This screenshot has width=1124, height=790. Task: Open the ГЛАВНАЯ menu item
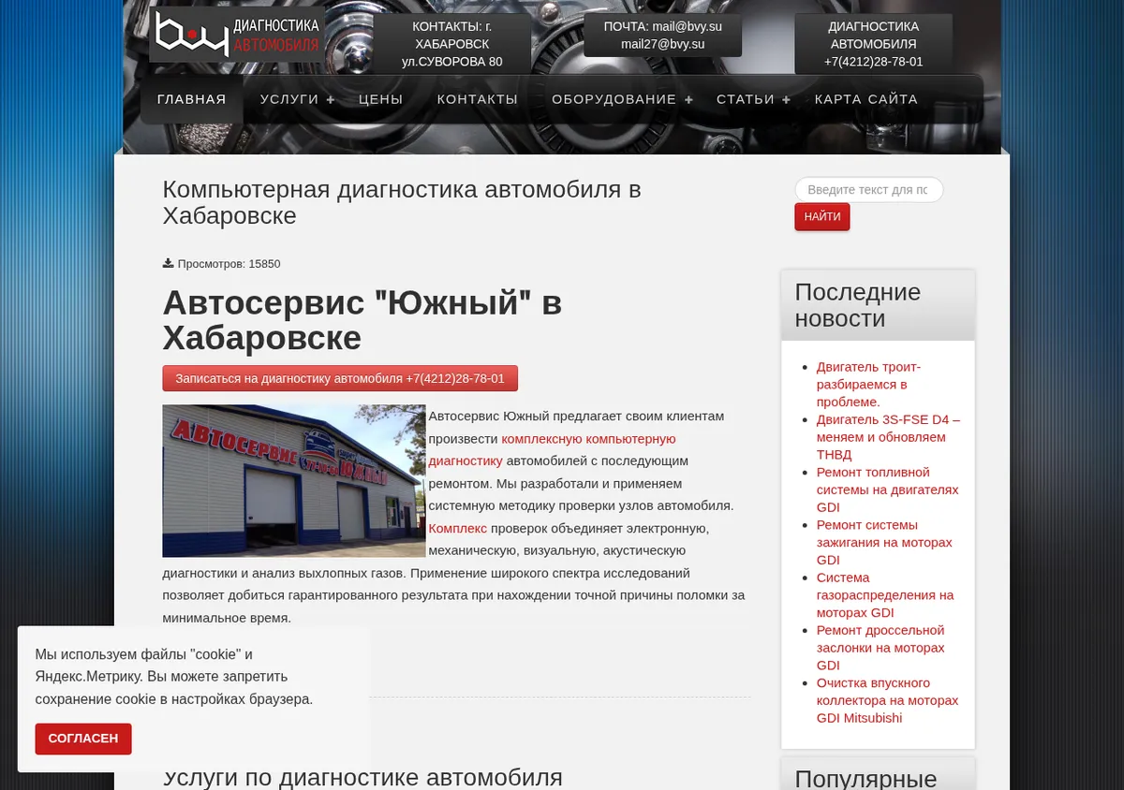(x=192, y=99)
